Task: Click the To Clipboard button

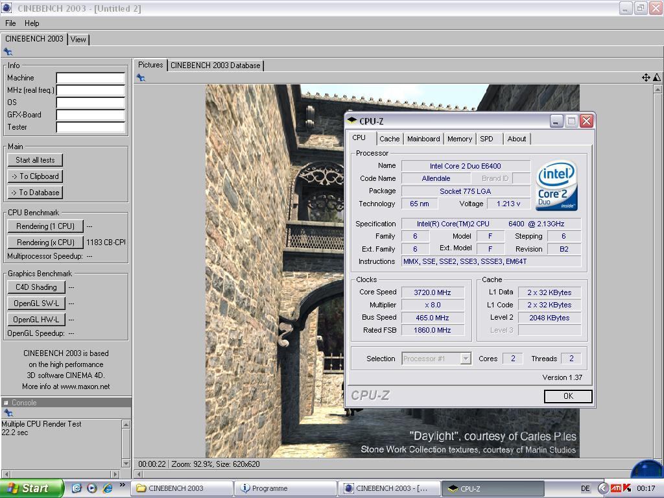Action: tap(35, 176)
